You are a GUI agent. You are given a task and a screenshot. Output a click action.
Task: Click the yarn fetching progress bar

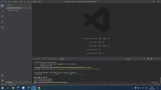92,82
